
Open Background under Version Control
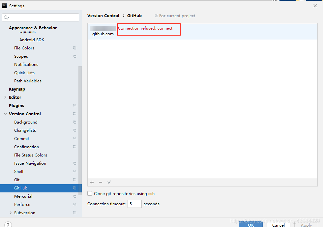pos(26,122)
